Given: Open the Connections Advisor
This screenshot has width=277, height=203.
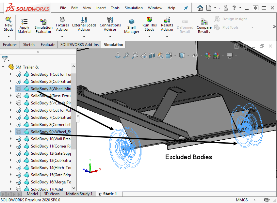Looking at the screenshot, I should pos(110,24).
